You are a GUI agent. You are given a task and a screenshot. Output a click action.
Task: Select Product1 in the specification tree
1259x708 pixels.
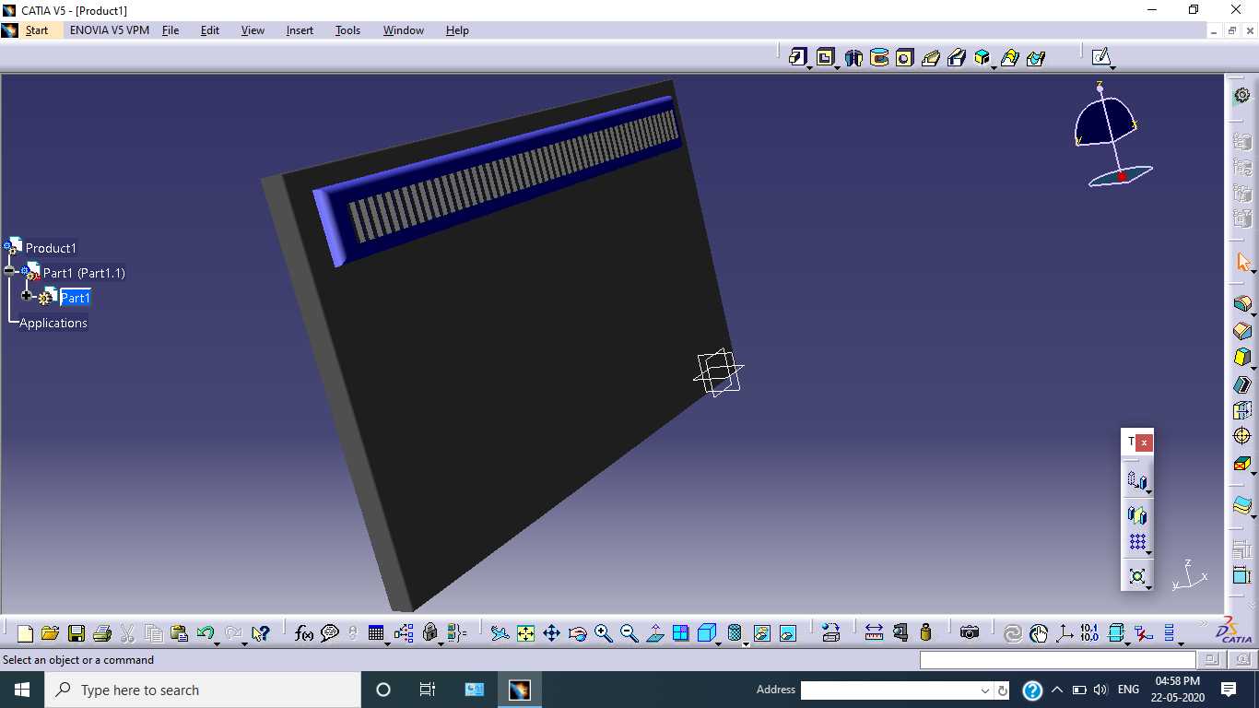[x=51, y=248]
